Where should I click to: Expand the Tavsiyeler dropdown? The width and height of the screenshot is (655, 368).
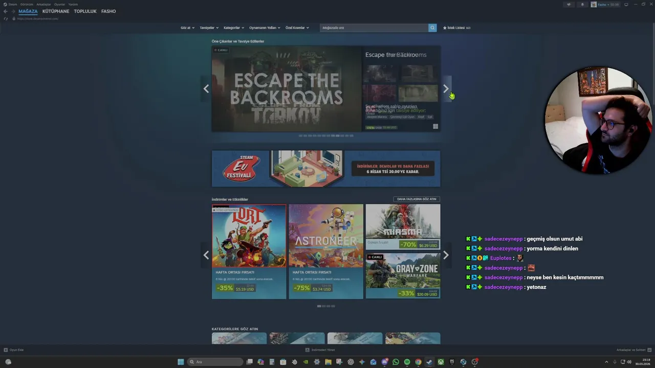coord(209,28)
